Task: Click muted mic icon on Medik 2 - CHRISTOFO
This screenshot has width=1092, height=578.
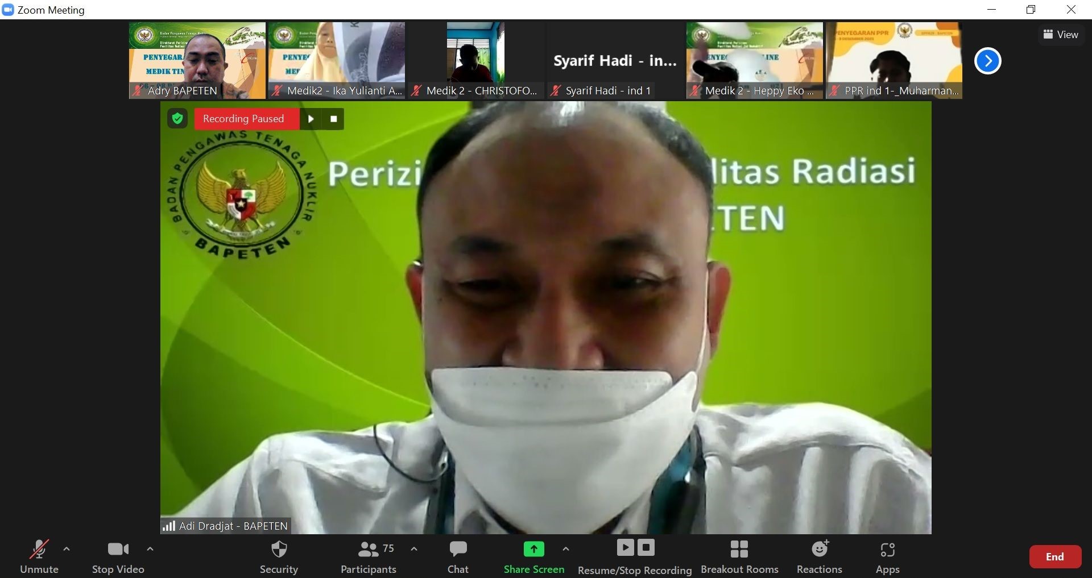Action: (416, 90)
